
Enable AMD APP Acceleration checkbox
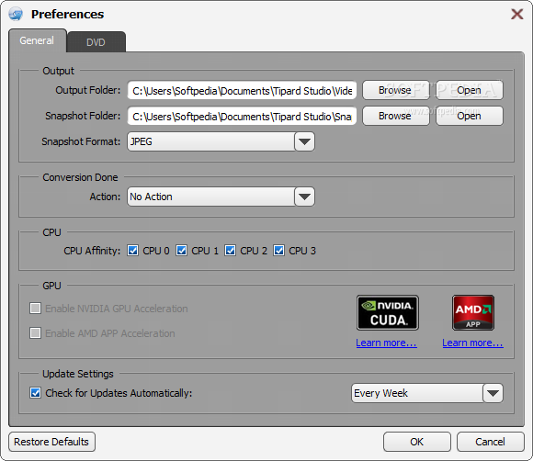tap(35, 333)
